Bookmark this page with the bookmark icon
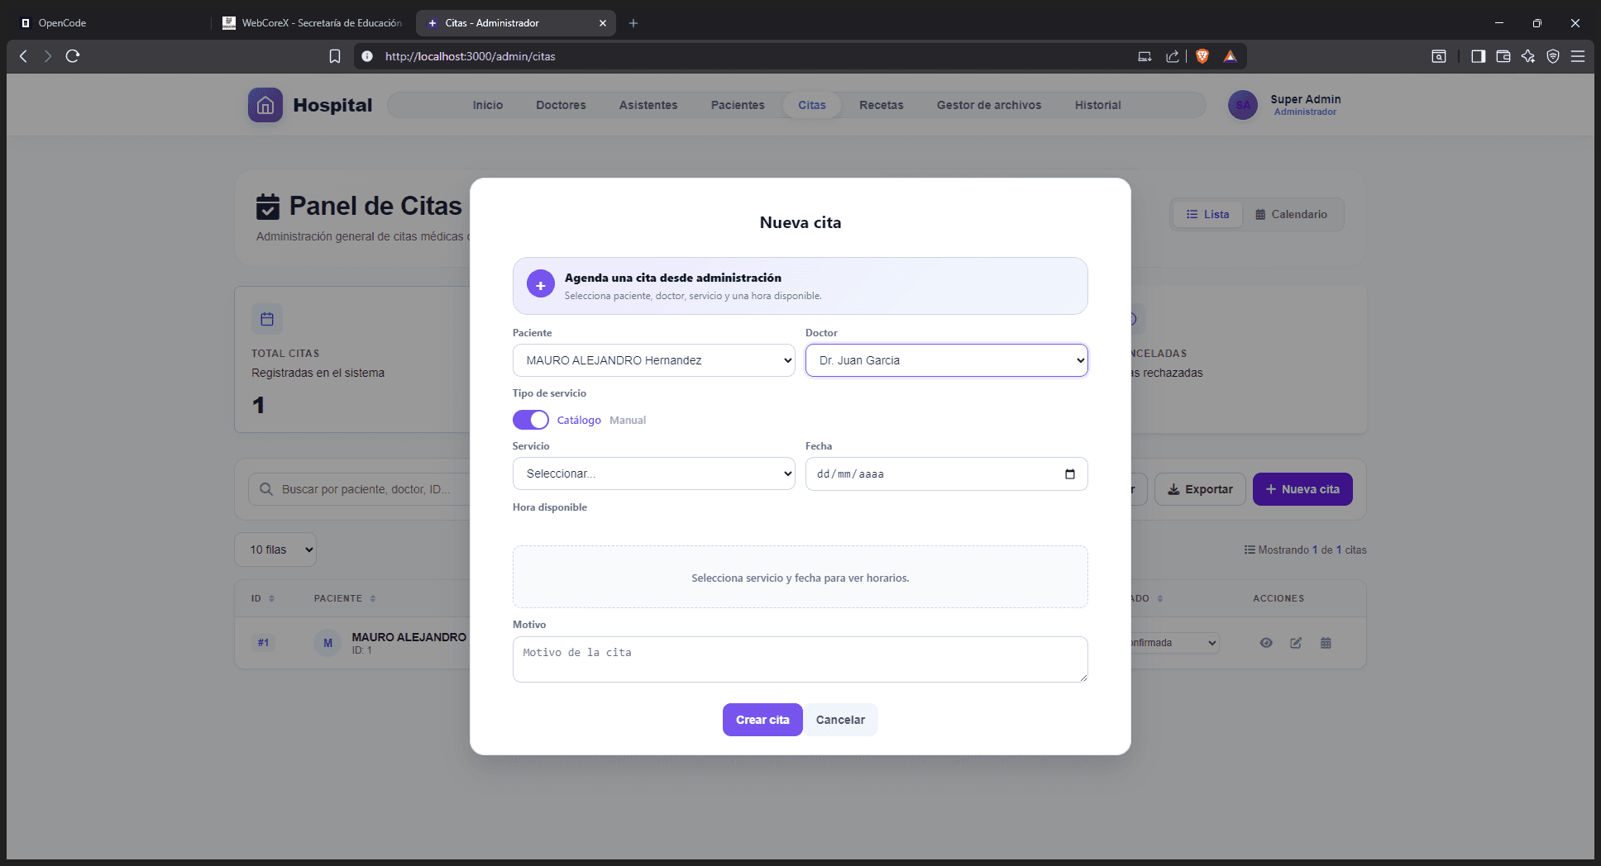The width and height of the screenshot is (1601, 866). [335, 56]
